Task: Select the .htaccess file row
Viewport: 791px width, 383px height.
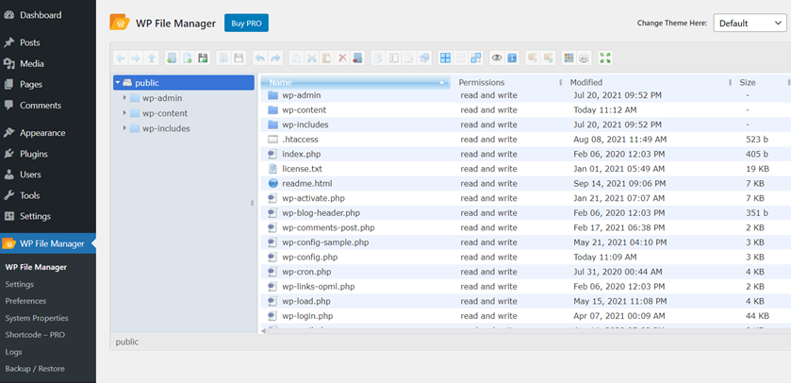Action: 526,140
